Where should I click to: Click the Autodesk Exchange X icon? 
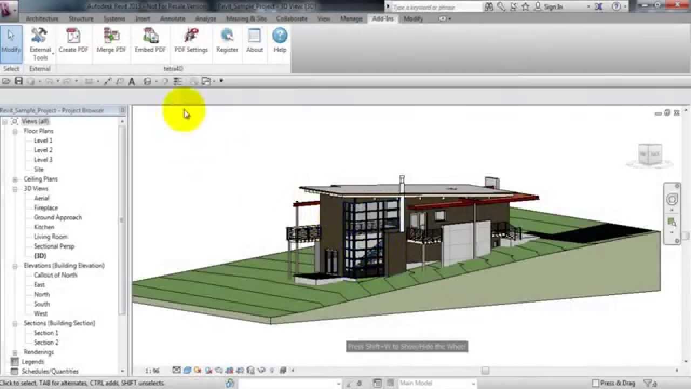(598, 7)
